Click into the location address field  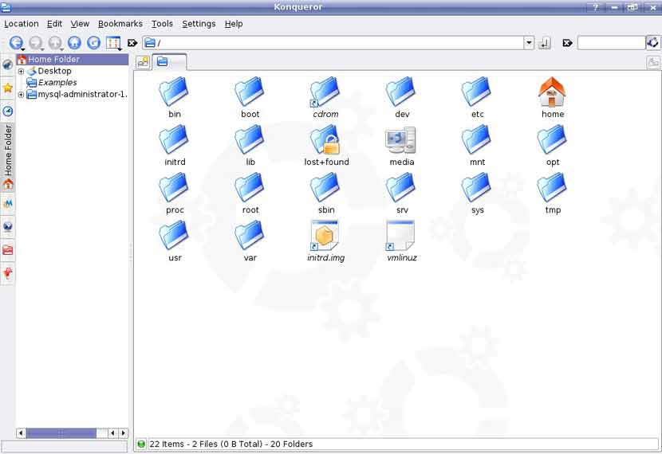[x=333, y=43]
